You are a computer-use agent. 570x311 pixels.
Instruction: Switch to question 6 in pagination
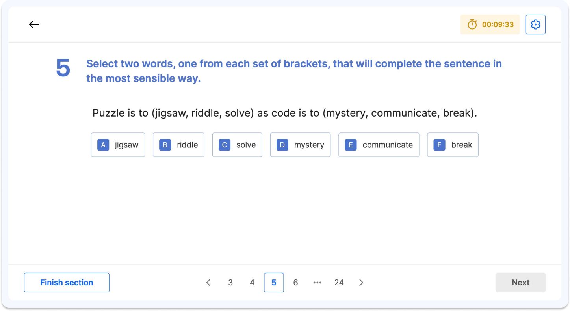click(x=295, y=282)
